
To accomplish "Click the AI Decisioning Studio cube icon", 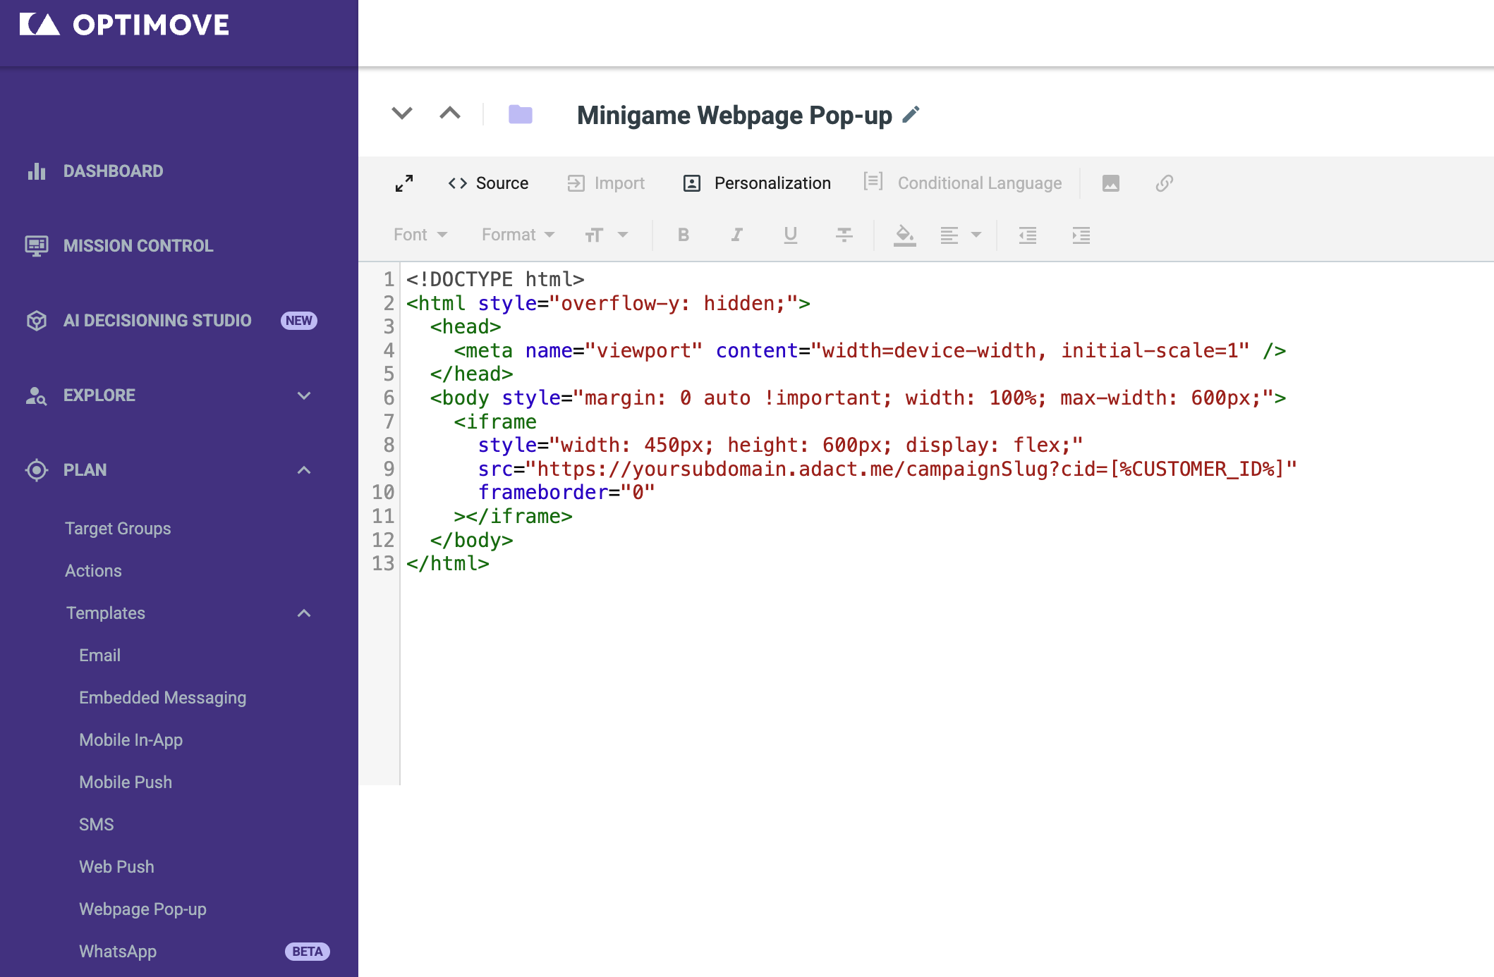I will (37, 321).
